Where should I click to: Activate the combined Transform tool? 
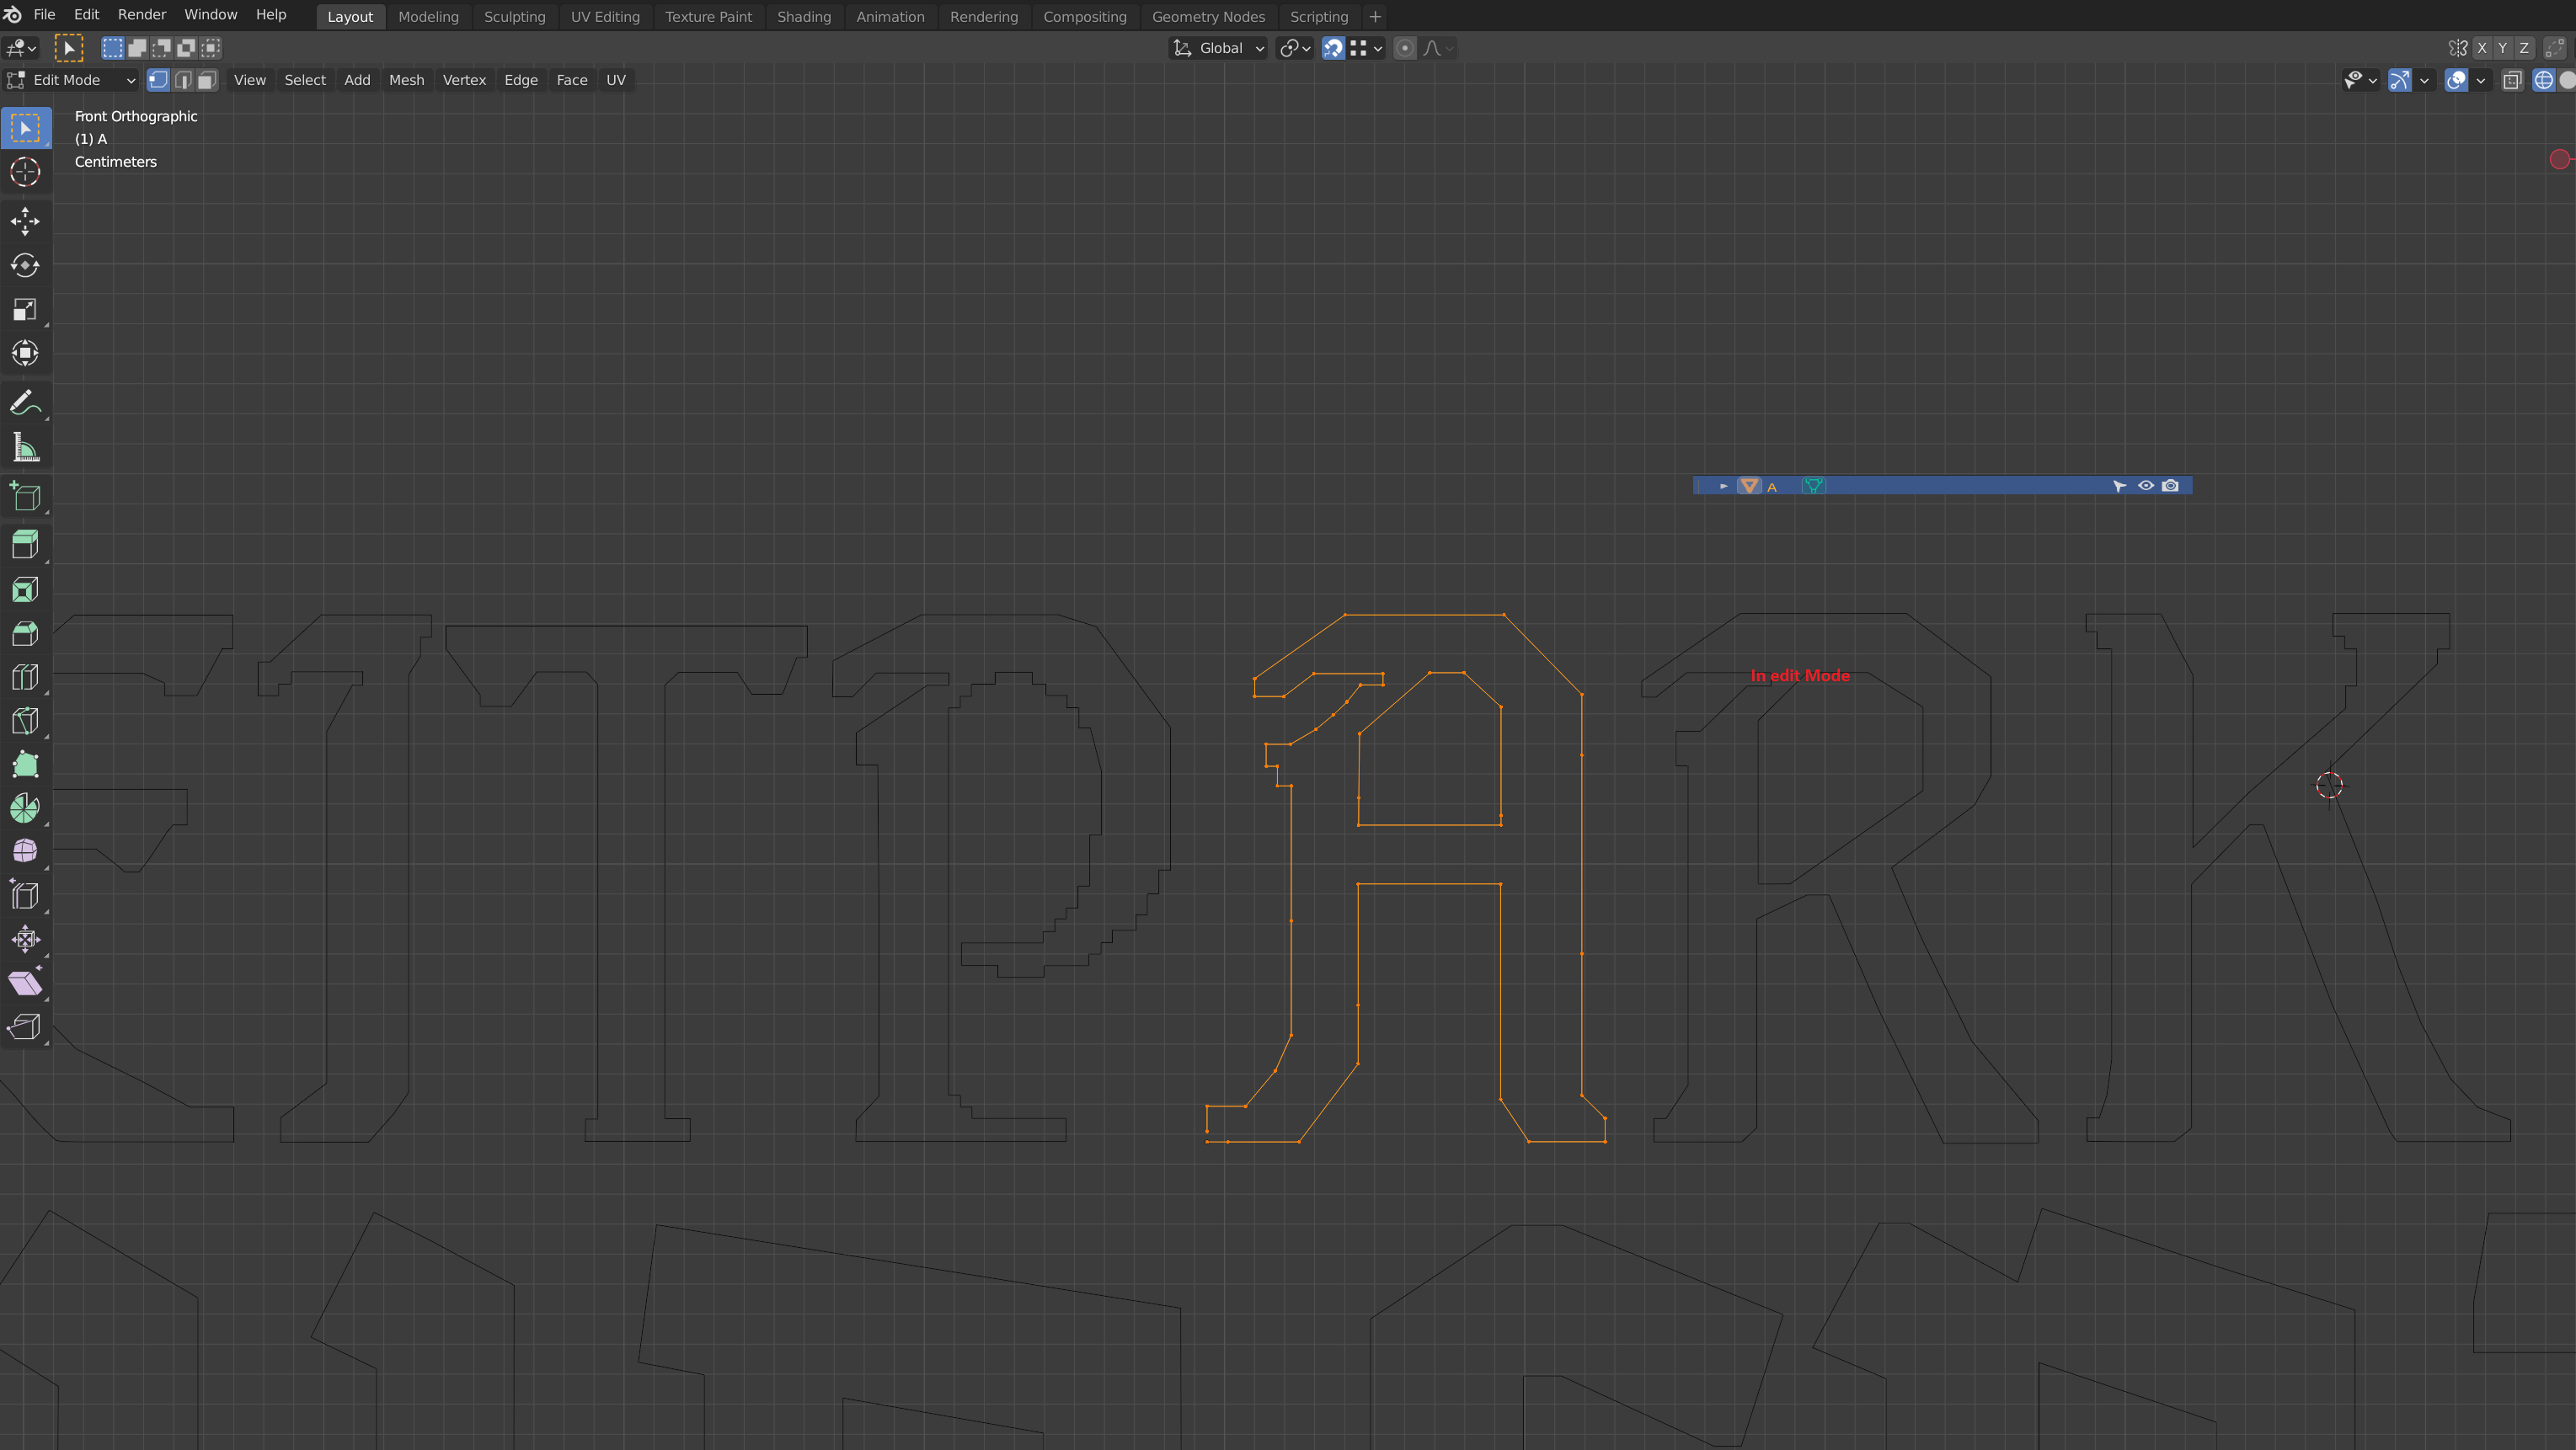pyautogui.click(x=25, y=353)
